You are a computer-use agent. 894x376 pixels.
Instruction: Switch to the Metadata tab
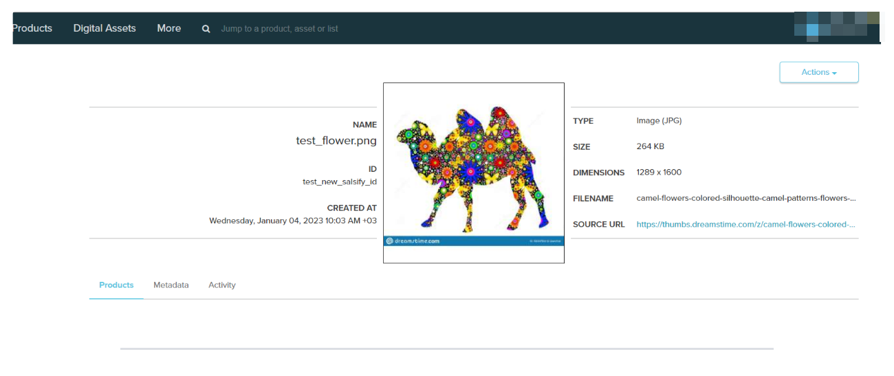171,285
